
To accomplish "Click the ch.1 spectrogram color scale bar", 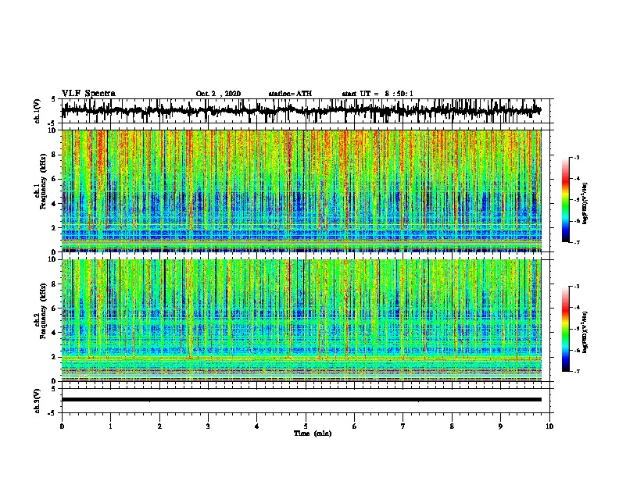I will tap(565, 200).
